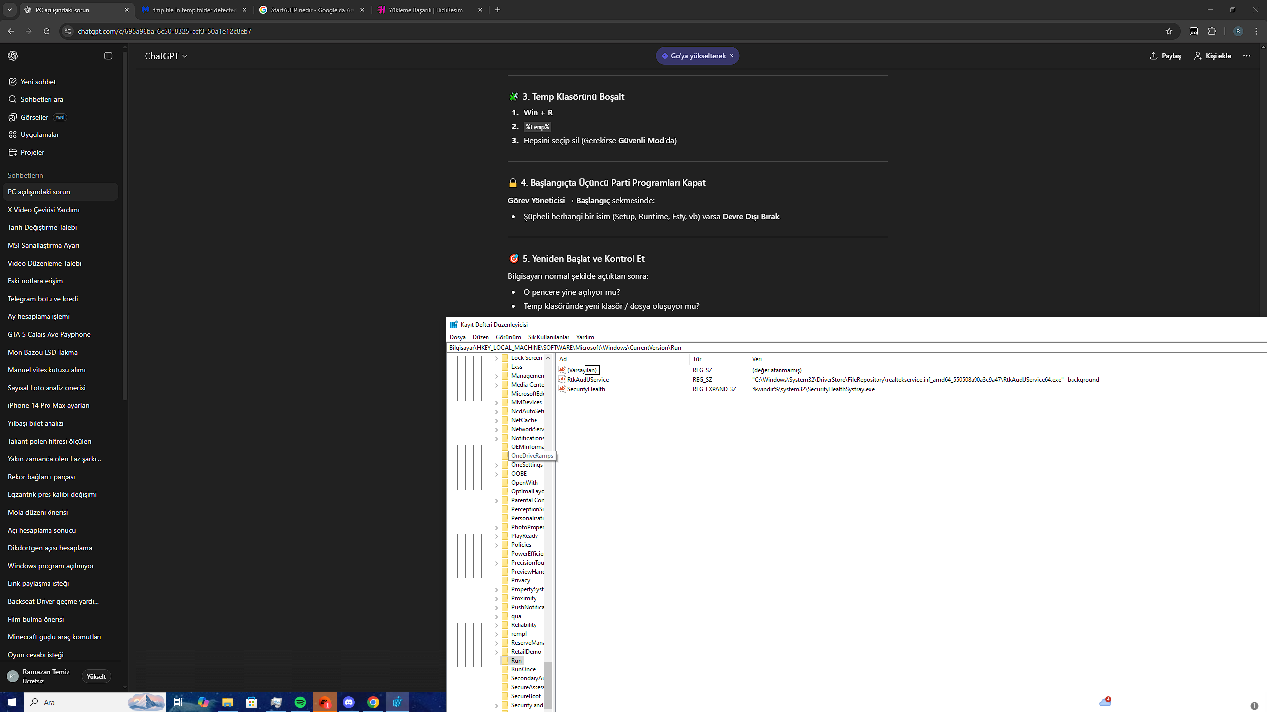Select the RtkAudUService registry value
This screenshot has width=1267, height=712.
[587, 380]
